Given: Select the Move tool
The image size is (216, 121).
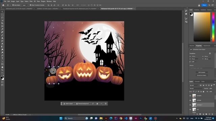Looking at the screenshot, I should [x=2, y=12].
